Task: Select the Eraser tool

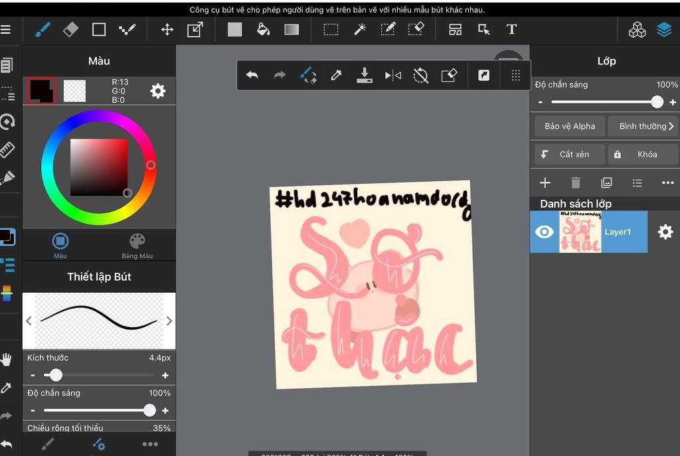Action: tap(70, 29)
